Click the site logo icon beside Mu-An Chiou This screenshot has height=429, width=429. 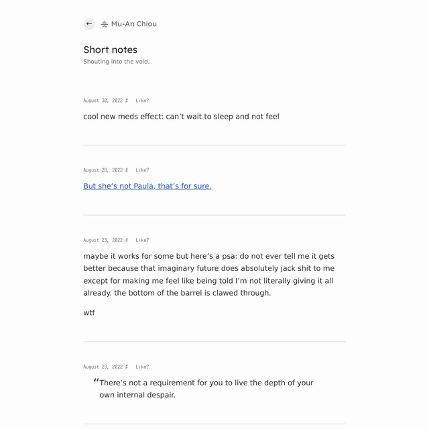coord(105,24)
